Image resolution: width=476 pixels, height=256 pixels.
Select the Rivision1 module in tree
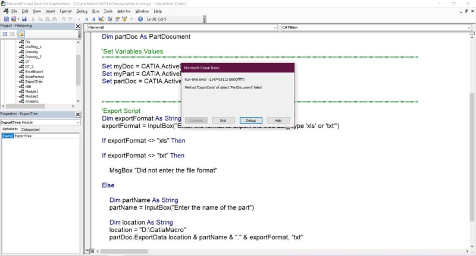coord(32,101)
